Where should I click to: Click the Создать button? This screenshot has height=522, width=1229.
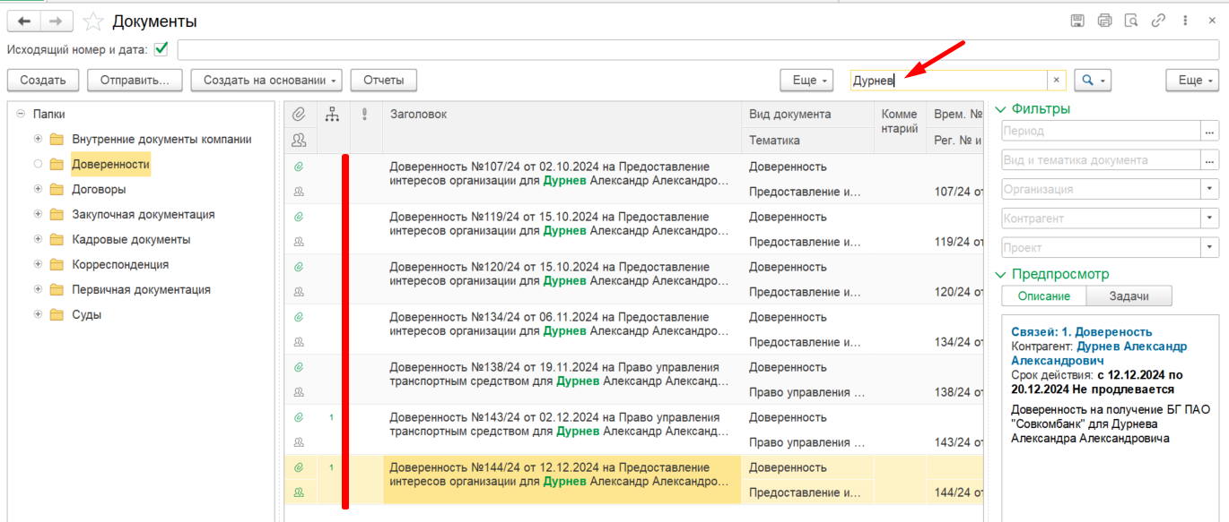coord(43,81)
